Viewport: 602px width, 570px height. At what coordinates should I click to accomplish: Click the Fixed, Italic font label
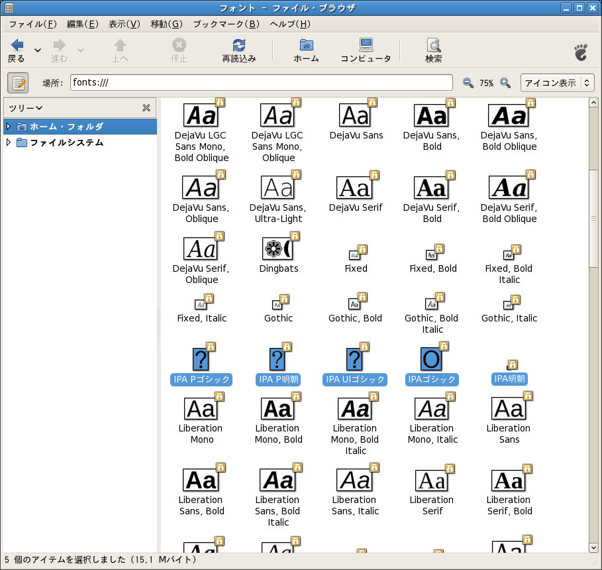(201, 318)
